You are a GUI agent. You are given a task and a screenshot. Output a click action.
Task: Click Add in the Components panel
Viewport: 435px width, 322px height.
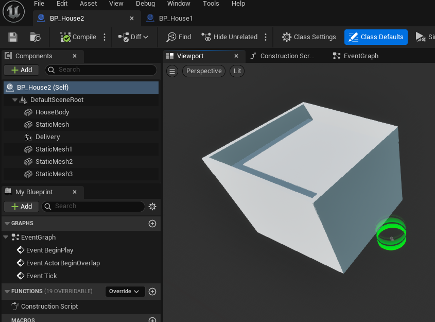(x=21, y=70)
